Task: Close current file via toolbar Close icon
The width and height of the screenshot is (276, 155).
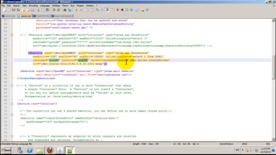Action: tap(23, 10)
